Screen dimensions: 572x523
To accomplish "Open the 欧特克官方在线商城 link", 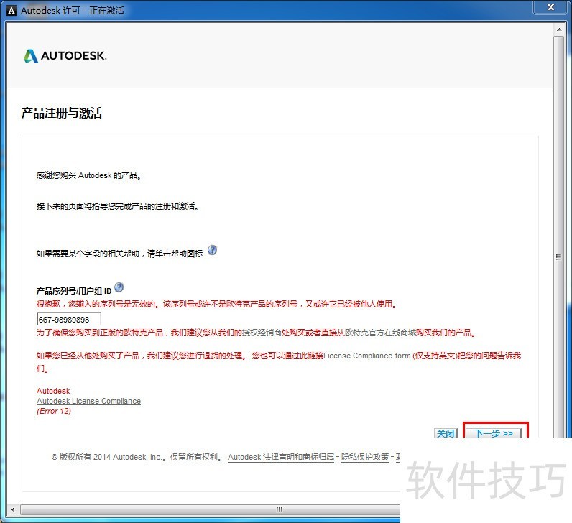I will 380,333.
